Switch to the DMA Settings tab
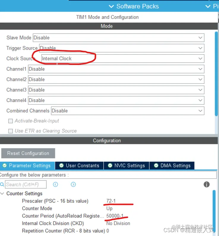Viewport: 219px width, 236px height. (x=172, y=166)
